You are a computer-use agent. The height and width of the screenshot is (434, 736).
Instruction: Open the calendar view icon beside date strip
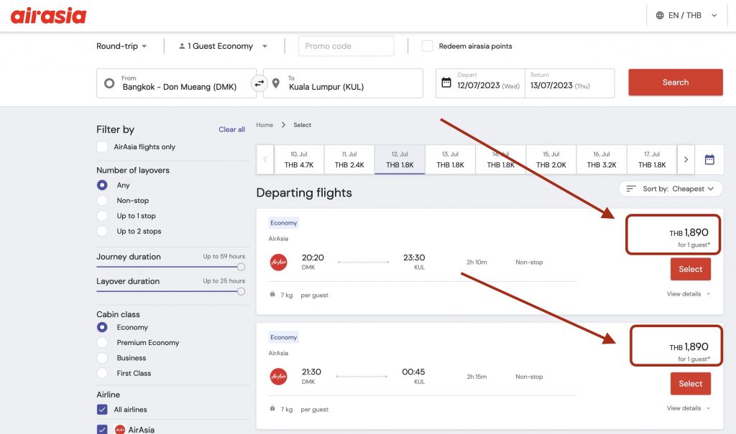[709, 160]
